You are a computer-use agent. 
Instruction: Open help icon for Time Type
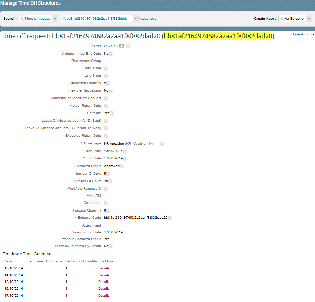point(162,144)
